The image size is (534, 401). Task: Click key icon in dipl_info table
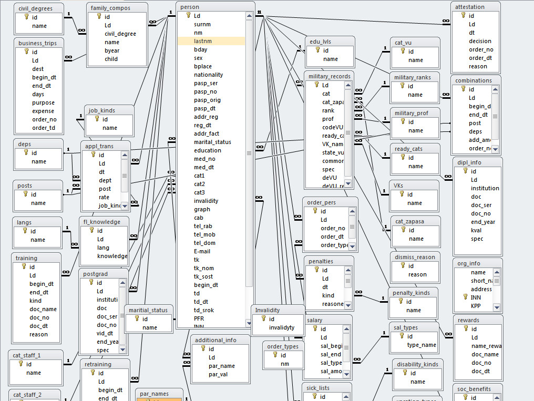(x=466, y=171)
